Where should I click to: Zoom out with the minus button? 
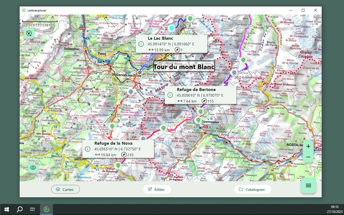(x=308, y=157)
